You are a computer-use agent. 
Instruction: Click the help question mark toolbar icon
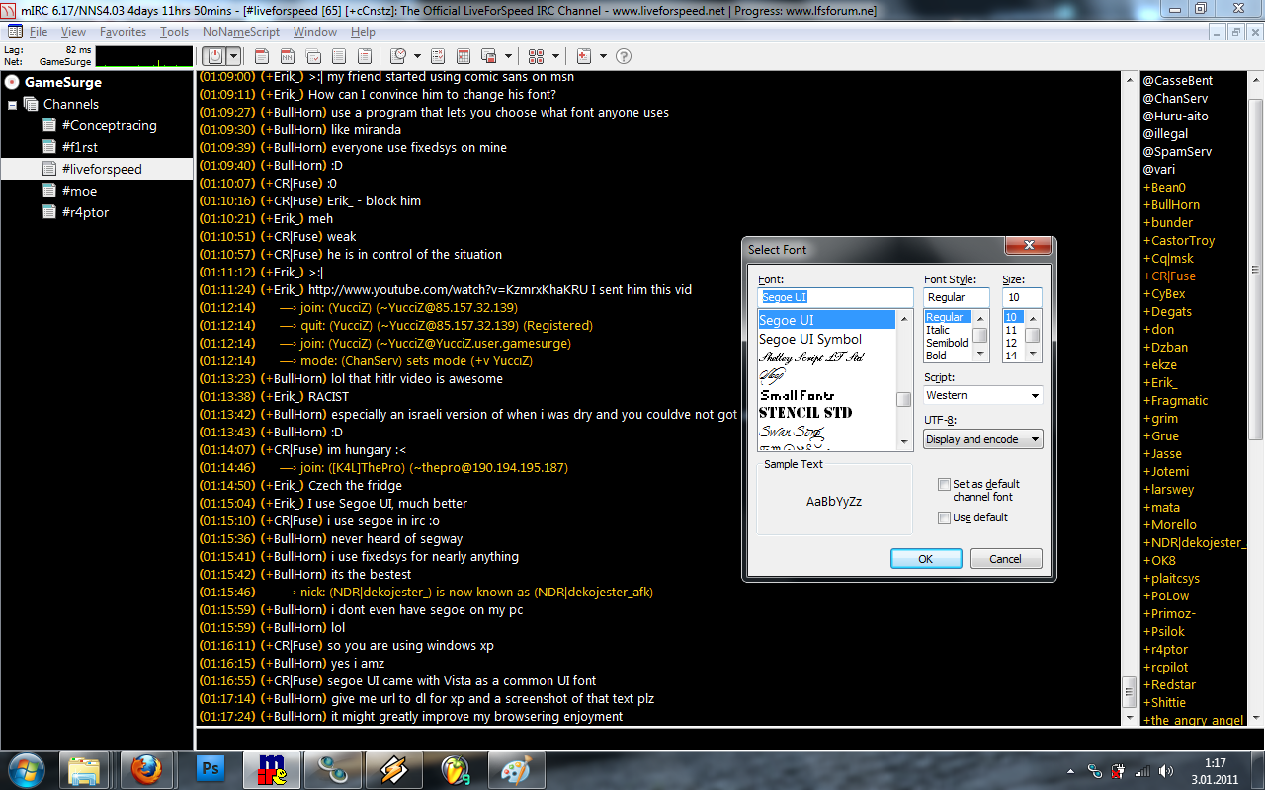[x=624, y=56]
